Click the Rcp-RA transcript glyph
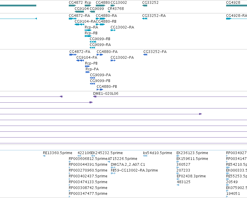Screen dimensions: 247x198 click(88, 30)
